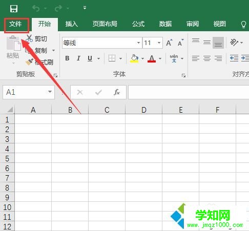Click Center alignment icon

(x=207, y=58)
